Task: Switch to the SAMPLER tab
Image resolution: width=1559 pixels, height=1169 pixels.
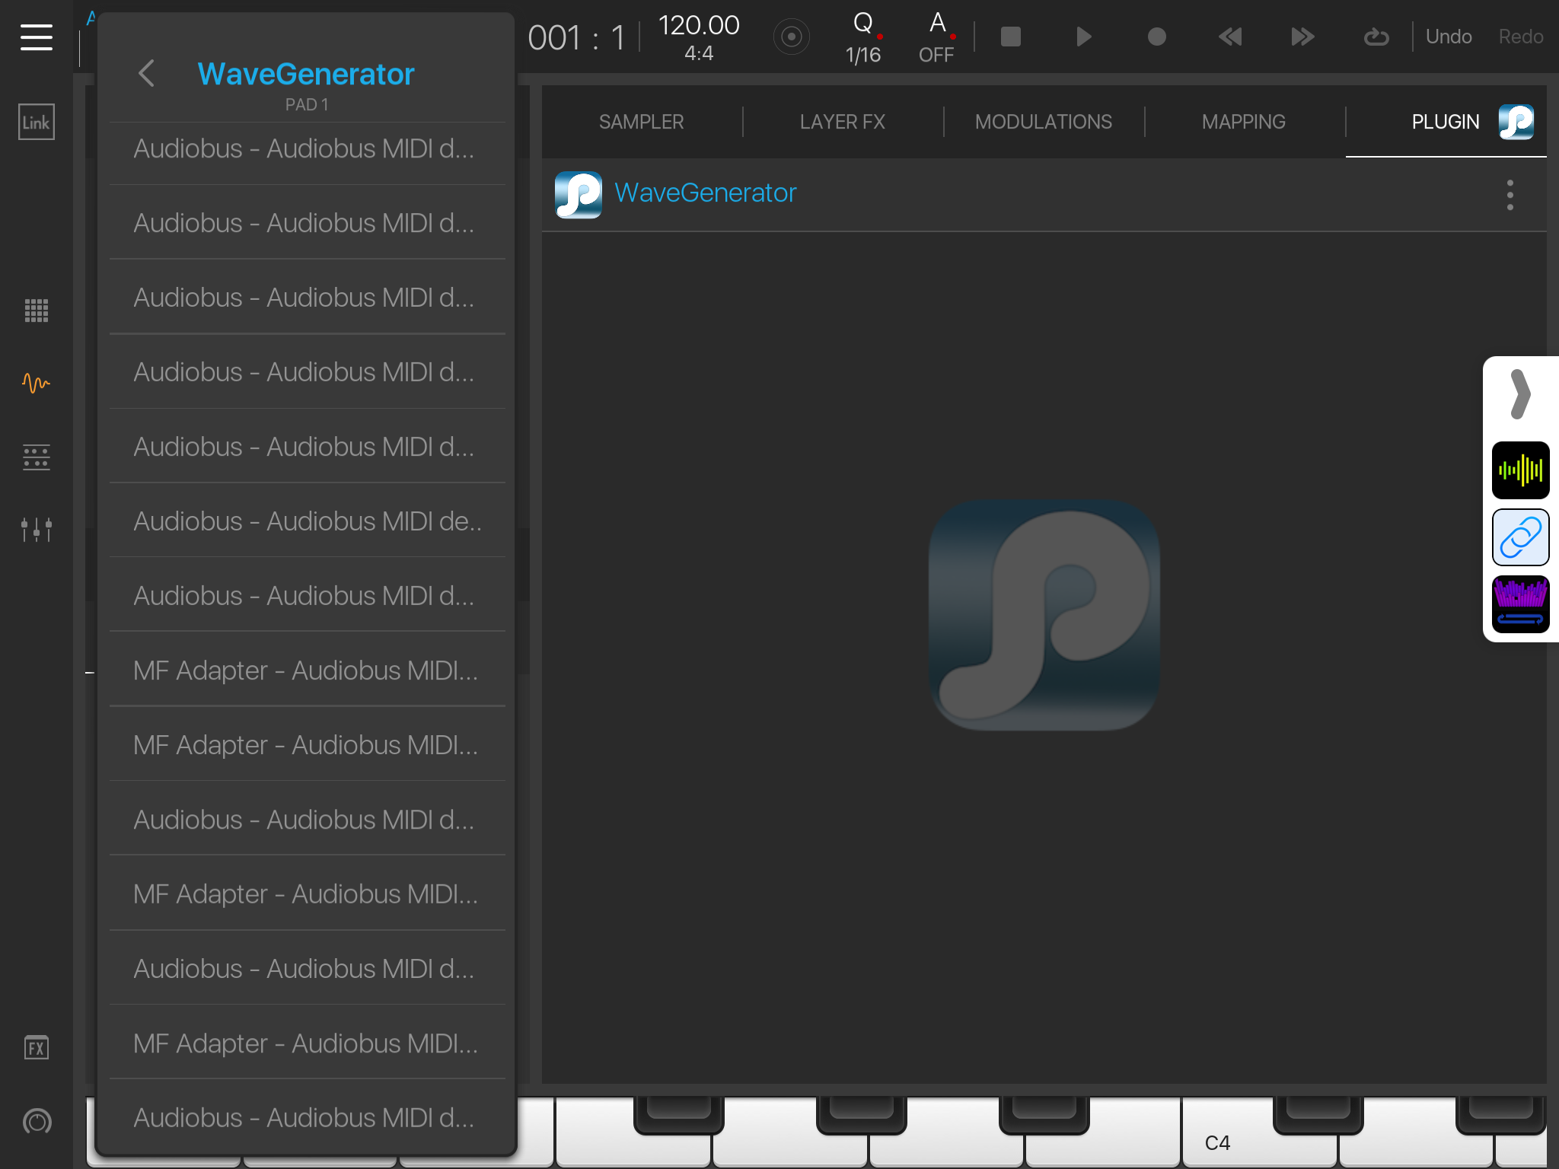Action: [x=641, y=122]
